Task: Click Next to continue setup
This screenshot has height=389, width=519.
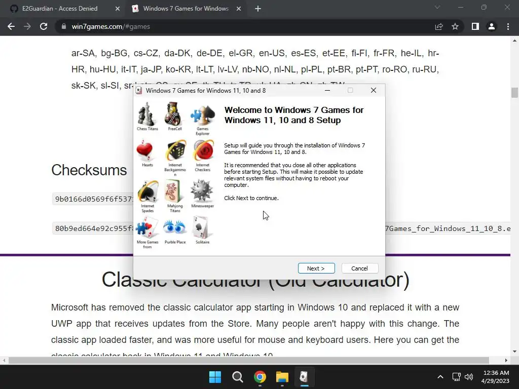Action: coord(316,268)
